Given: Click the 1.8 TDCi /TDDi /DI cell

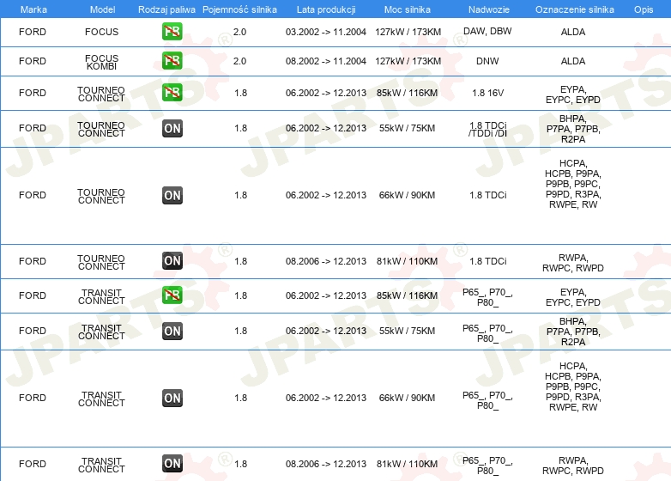Looking at the screenshot, I should (x=488, y=130).
